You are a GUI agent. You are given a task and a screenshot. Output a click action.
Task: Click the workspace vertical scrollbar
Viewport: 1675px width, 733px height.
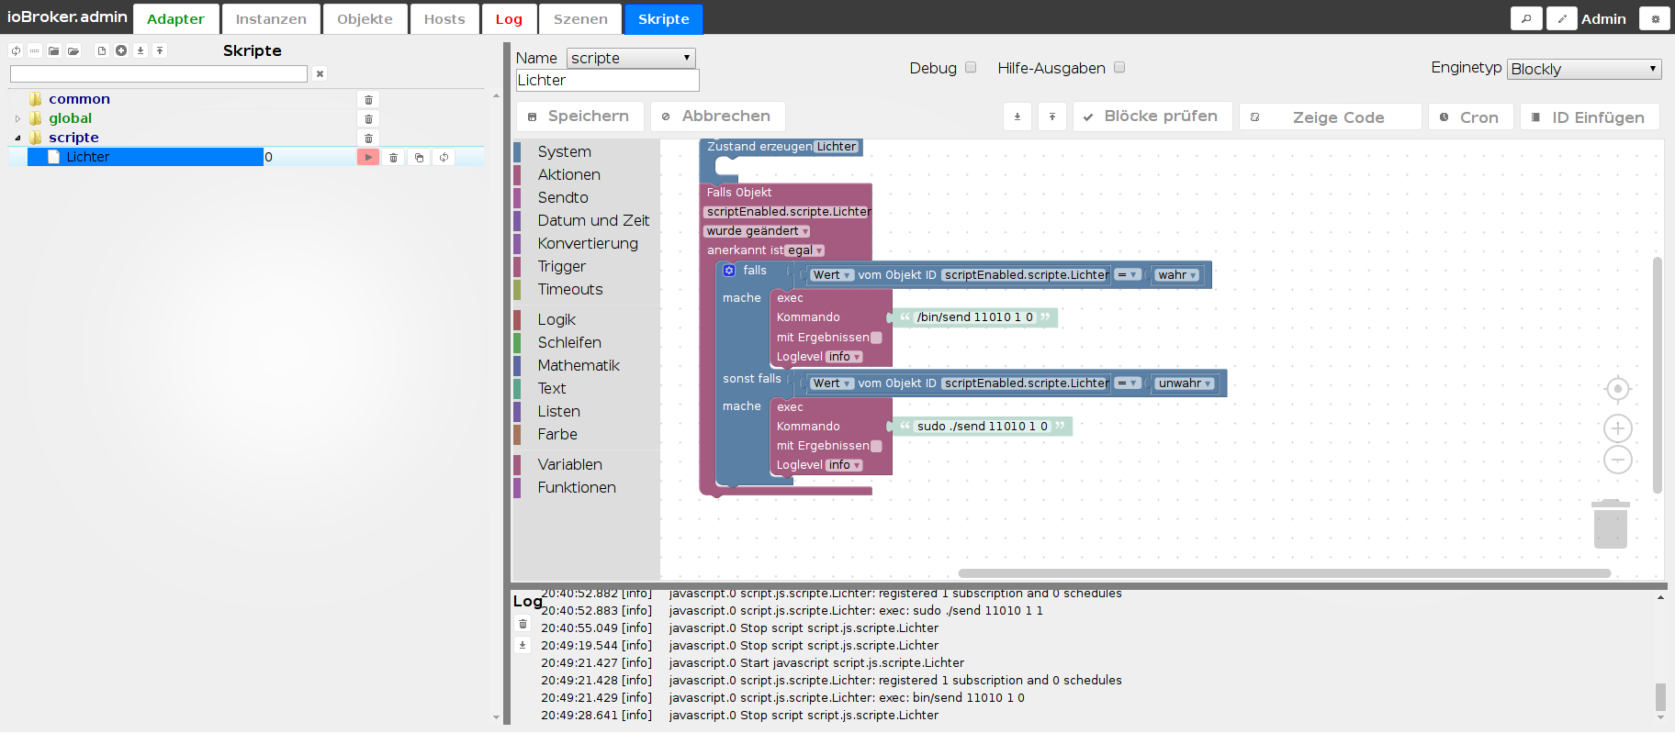[1658, 374]
